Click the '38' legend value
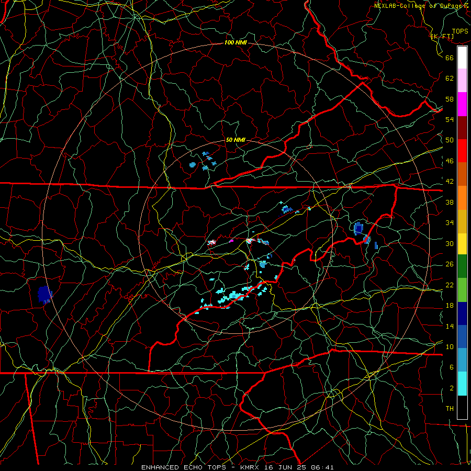Viewport: 471px width, 471px height. point(450,202)
